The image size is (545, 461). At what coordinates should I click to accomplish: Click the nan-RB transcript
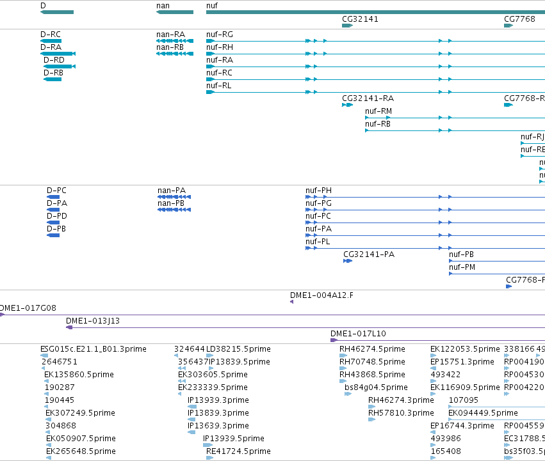(x=175, y=54)
